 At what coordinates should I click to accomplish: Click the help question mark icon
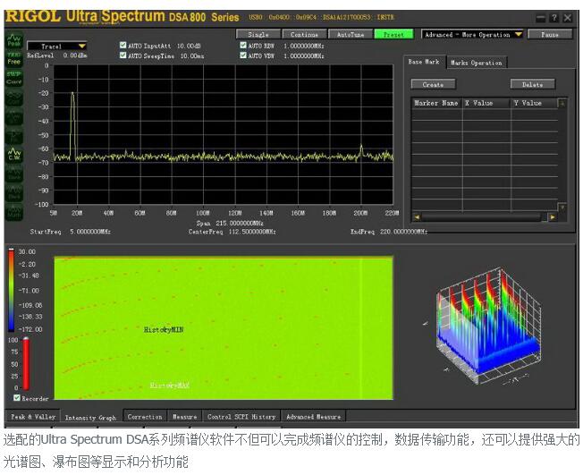(554, 17)
